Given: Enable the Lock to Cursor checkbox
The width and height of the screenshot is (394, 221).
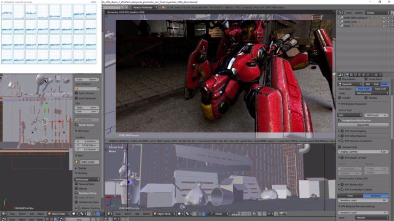Looking at the screenshot, I should [76, 93].
